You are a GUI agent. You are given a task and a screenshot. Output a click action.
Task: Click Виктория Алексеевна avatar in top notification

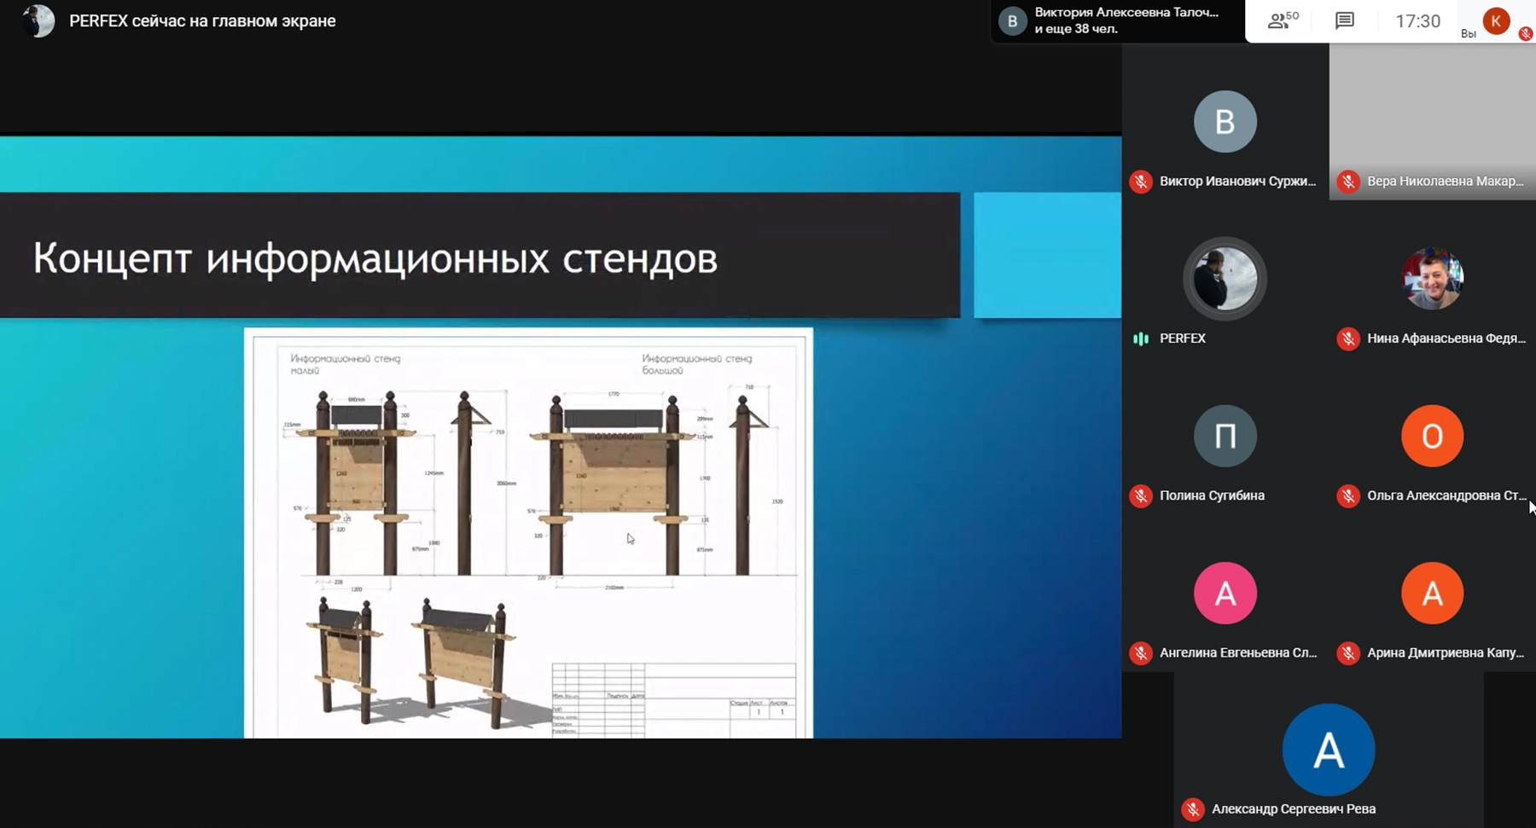click(1012, 21)
